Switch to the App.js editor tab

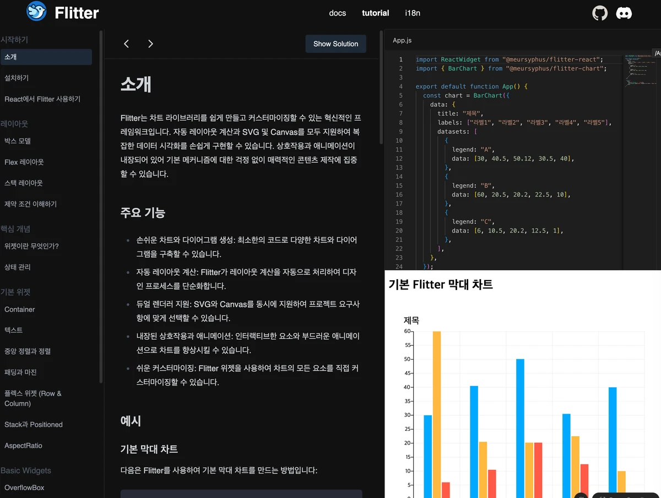tap(402, 40)
